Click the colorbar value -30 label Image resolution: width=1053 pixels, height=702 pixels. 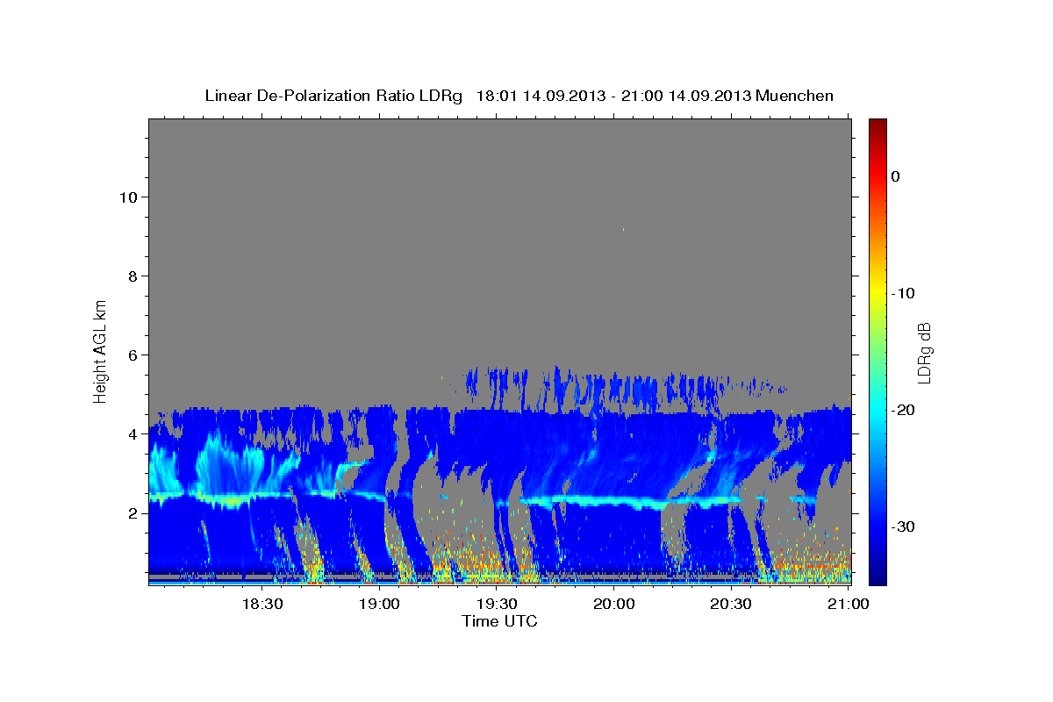click(903, 526)
